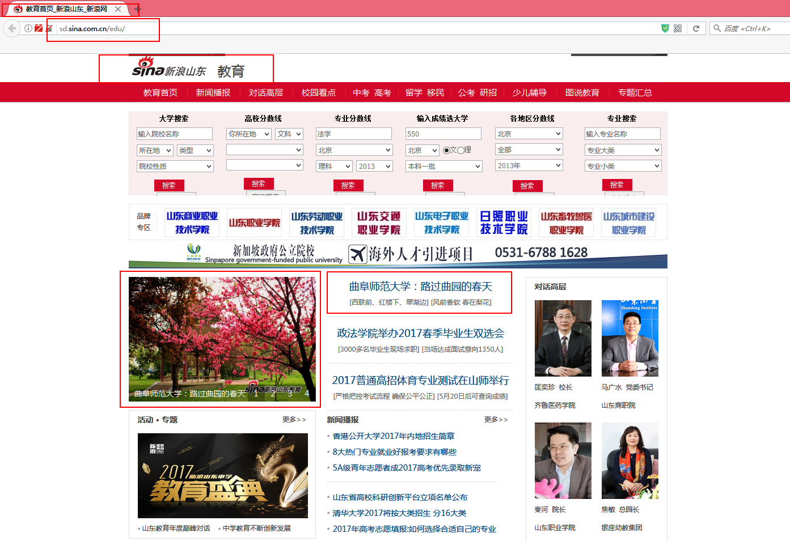Click the Sina Shandong logo

tap(169, 69)
